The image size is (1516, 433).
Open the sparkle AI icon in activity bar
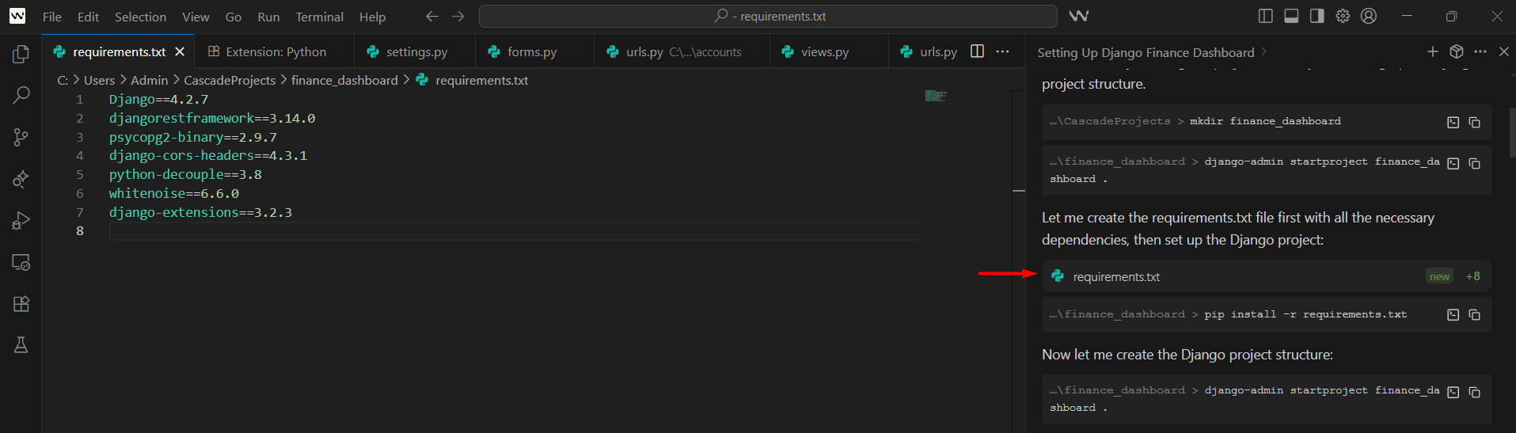click(x=21, y=179)
